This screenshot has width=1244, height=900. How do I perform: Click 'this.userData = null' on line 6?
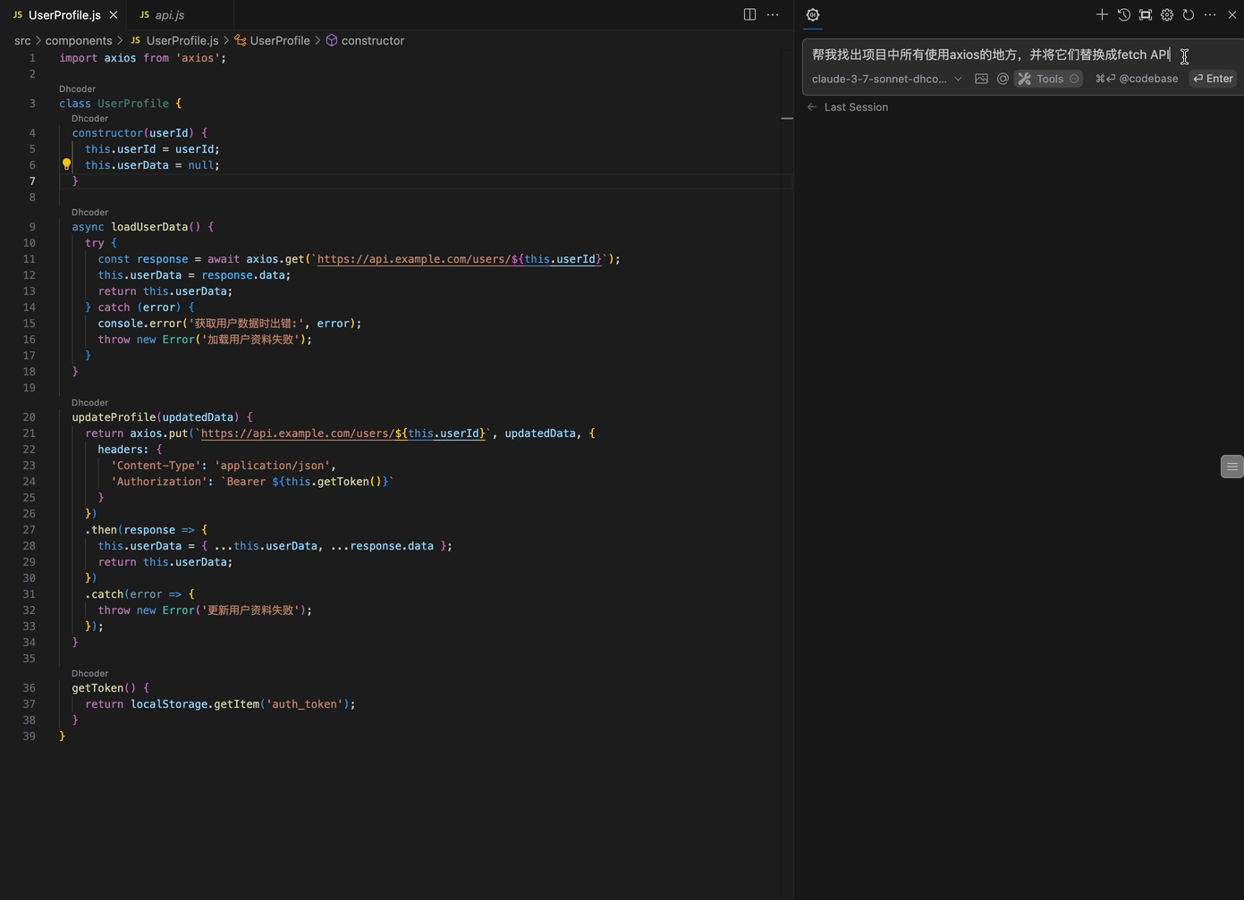point(152,165)
